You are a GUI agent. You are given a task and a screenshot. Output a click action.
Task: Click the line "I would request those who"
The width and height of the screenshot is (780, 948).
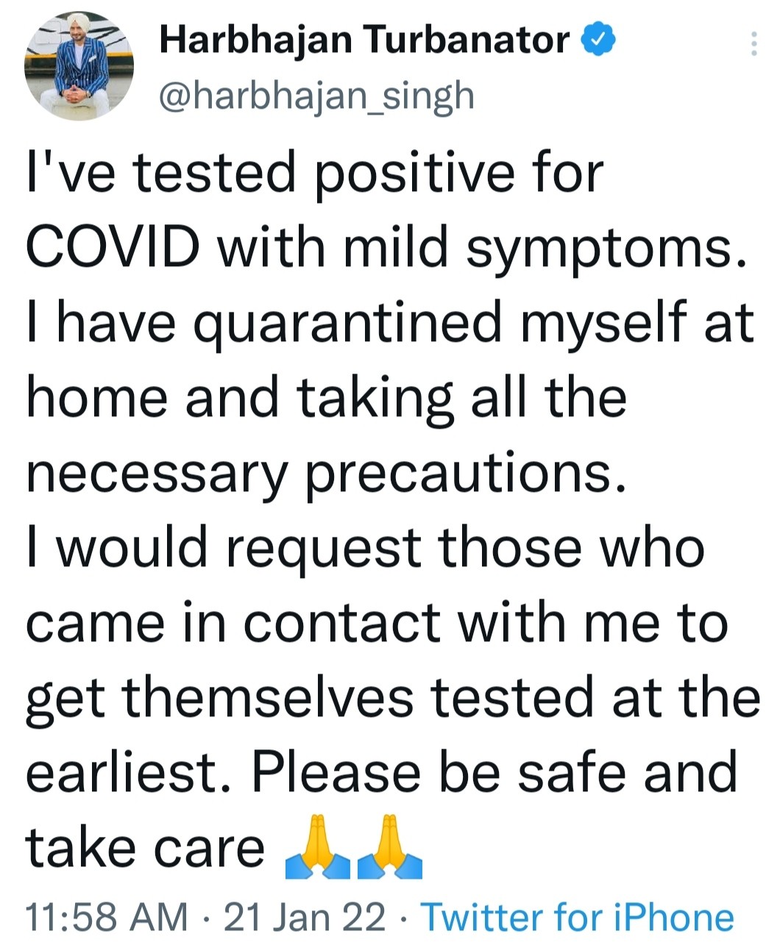365,548
